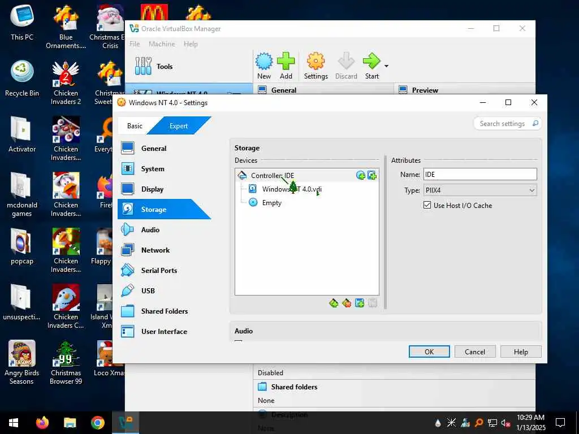579x434 pixels.
Task: Open the Windows Start menu
Action: [14, 423]
